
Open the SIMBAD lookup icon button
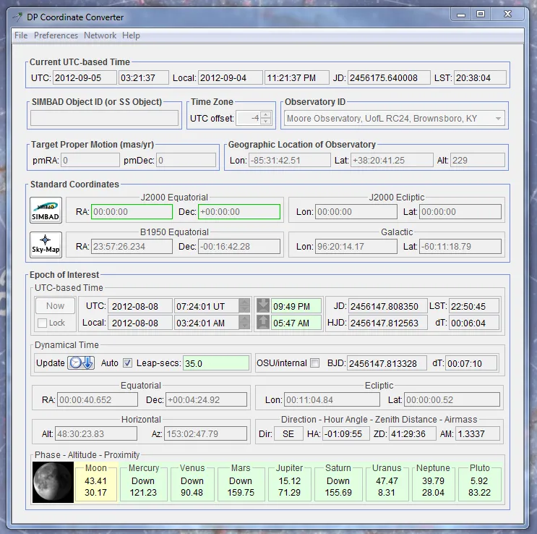(46, 210)
